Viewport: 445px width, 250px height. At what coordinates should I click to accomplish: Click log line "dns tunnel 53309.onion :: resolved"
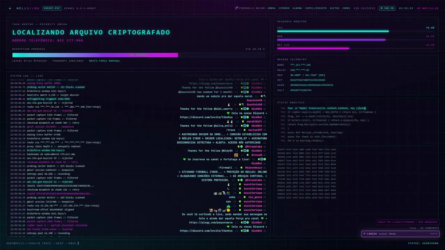click(50, 229)
